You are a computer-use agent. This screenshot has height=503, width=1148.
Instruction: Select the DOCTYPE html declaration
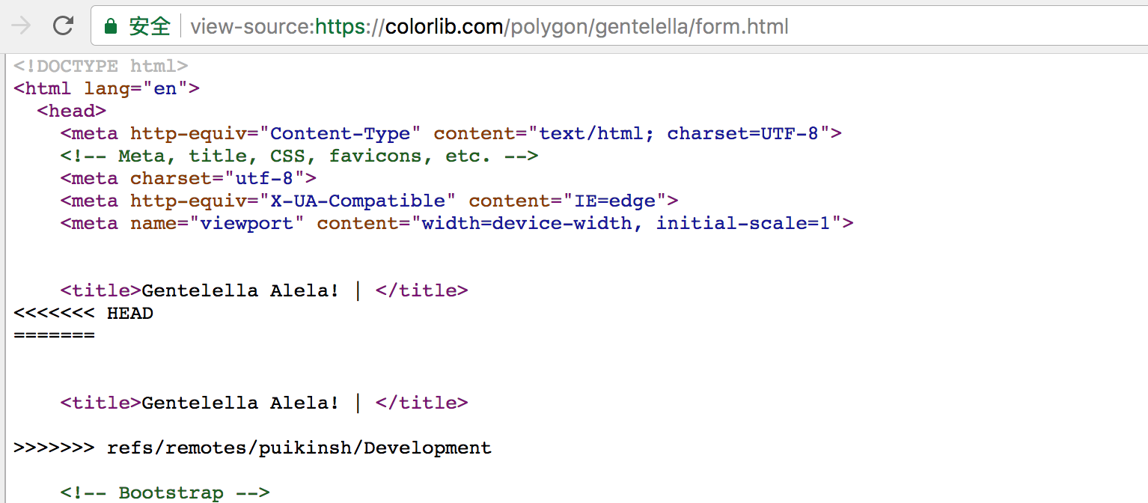(94, 66)
